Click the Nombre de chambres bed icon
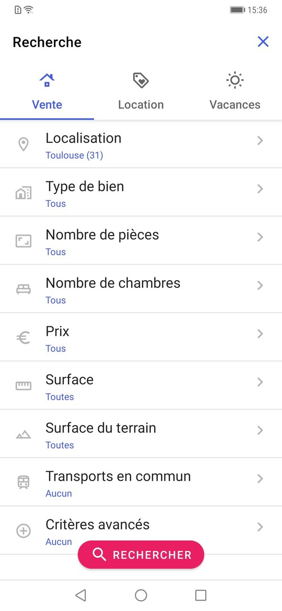This screenshot has height=611, width=282. (23, 288)
